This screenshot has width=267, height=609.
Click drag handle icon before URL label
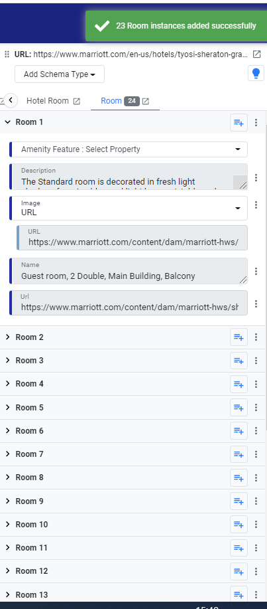(x=7, y=54)
